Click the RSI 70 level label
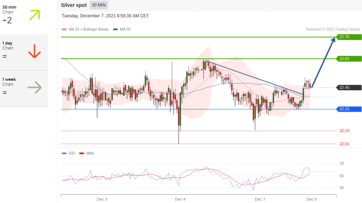Viewport: 362px width, 203px height. point(342,164)
